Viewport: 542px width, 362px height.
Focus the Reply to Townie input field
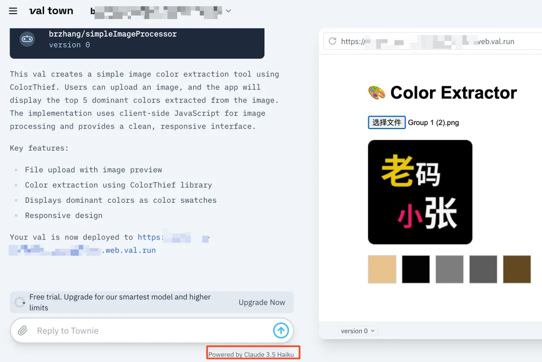(152, 330)
